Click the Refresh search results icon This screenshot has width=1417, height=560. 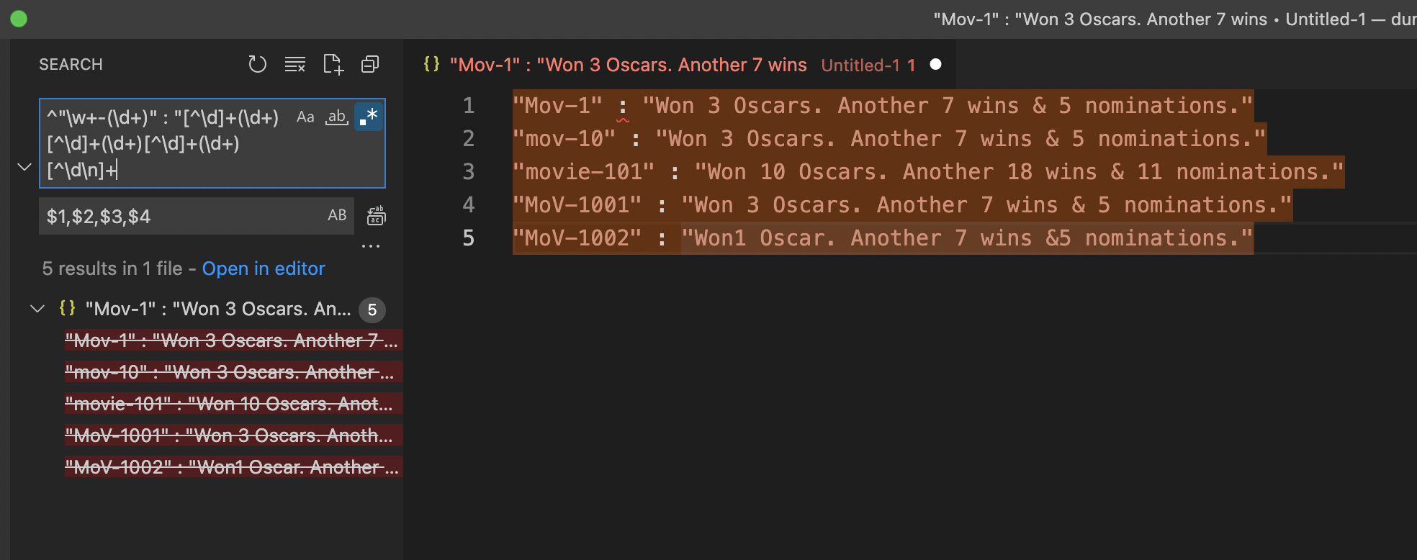257,65
